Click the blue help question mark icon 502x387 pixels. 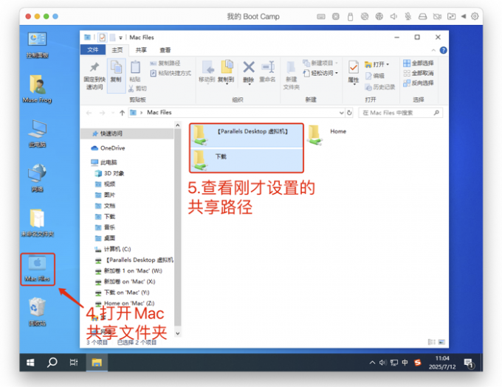(x=444, y=50)
